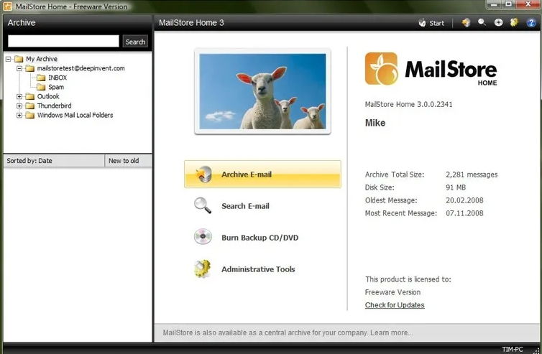The image size is (542, 354).
Task: Click the sheep photo thumbnail
Action: 262,91
